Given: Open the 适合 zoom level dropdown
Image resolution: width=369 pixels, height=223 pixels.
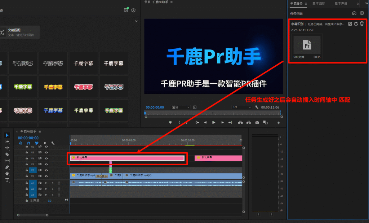Looking at the screenshot, I should [180, 107].
